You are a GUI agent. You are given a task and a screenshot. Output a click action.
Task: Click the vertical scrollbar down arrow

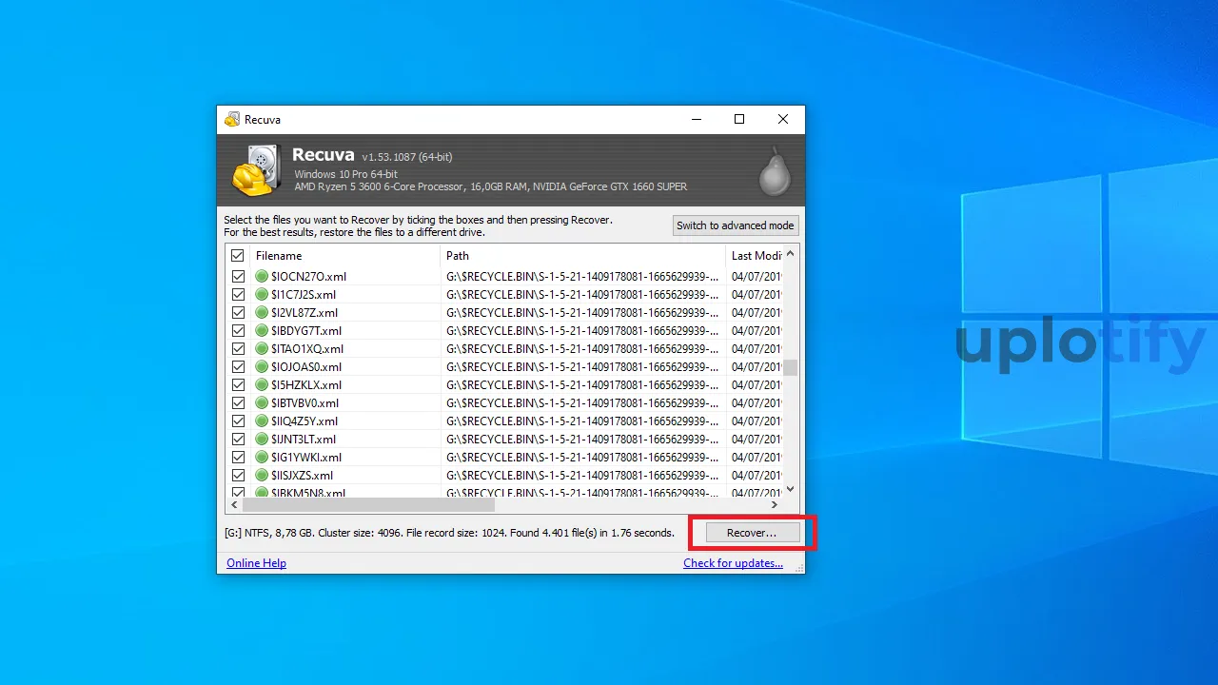coord(791,489)
